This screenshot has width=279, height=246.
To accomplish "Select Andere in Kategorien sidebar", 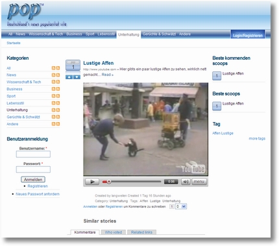I will point(12,124).
